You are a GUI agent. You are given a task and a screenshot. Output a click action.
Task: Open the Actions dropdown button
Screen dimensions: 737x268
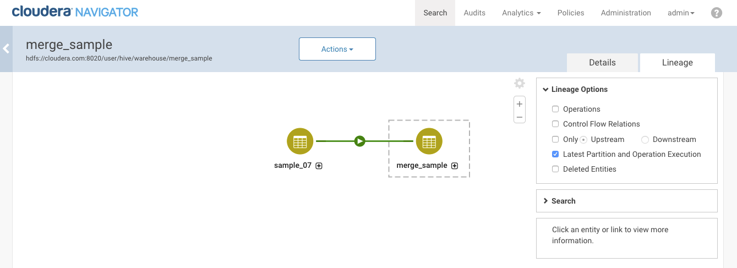337,49
